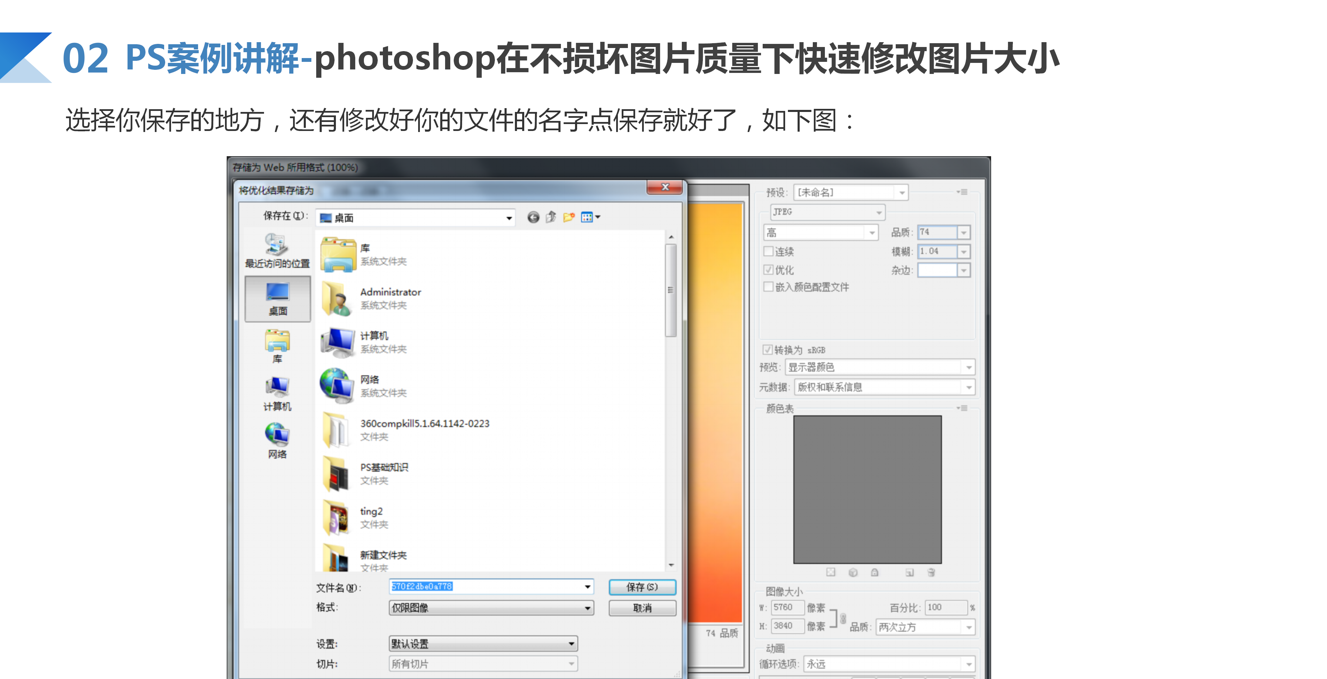Select the 网络 system folder in the list
Image resolution: width=1327 pixels, height=679 pixels.
364,386
